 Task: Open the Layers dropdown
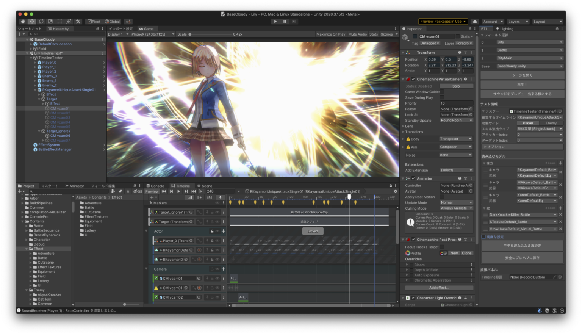[518, 22]
